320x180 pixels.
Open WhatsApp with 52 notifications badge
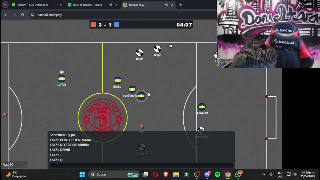[238, 174]
